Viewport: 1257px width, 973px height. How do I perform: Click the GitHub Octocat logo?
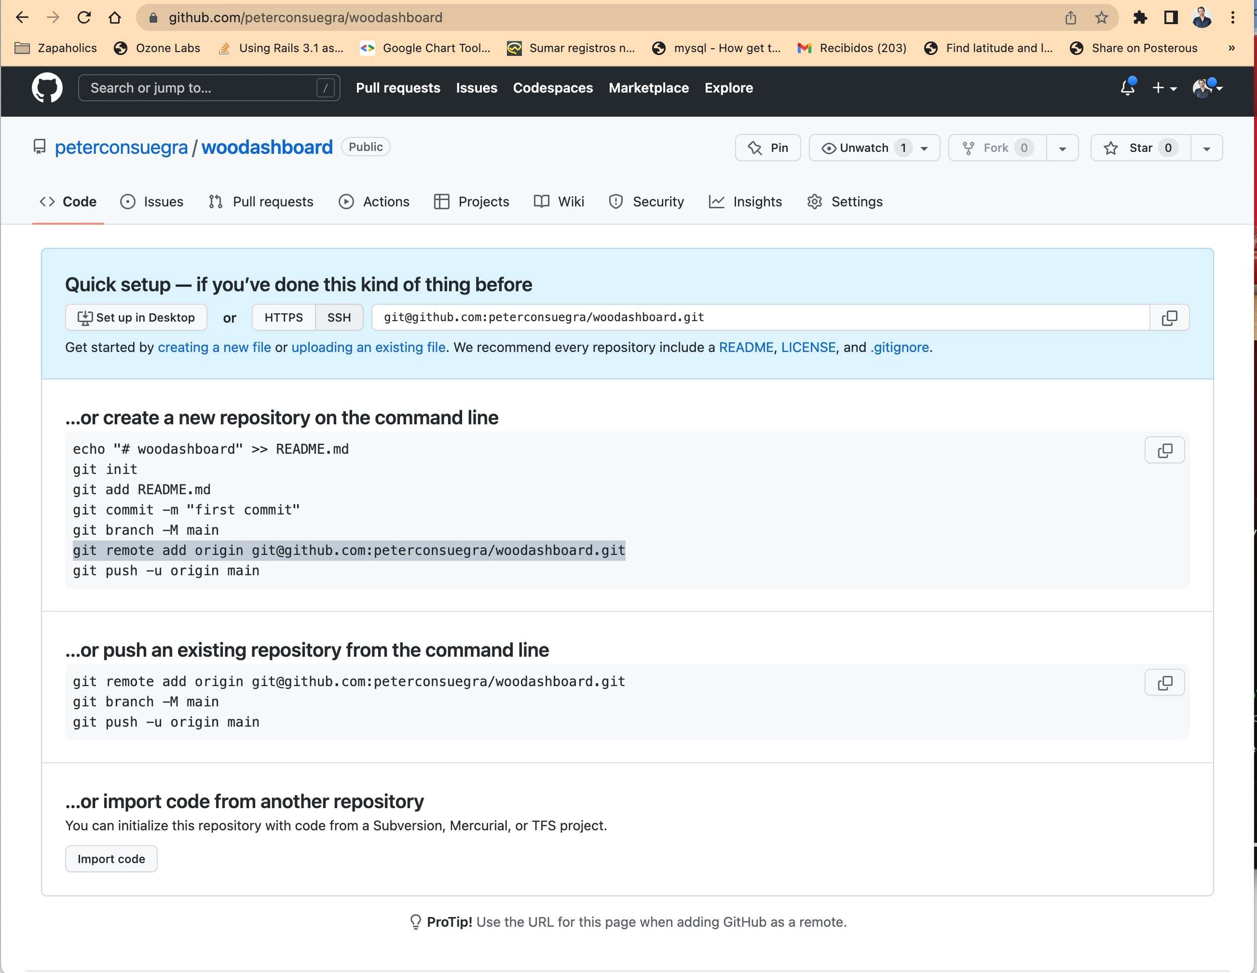tap(47, 88)
